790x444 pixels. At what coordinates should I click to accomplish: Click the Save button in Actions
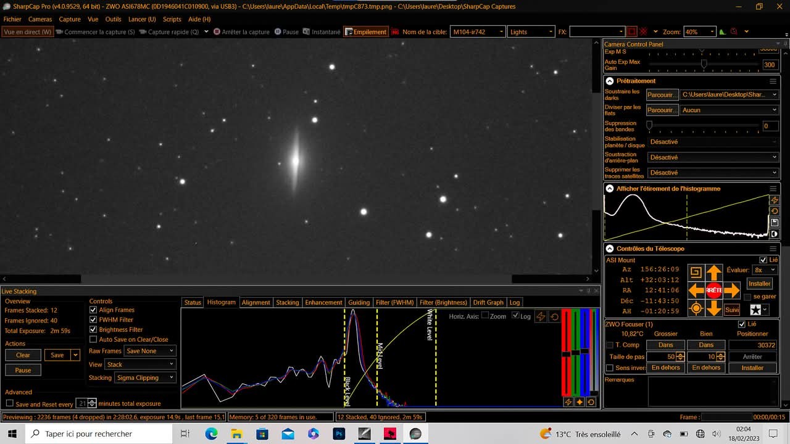click(x=57, y=355)
